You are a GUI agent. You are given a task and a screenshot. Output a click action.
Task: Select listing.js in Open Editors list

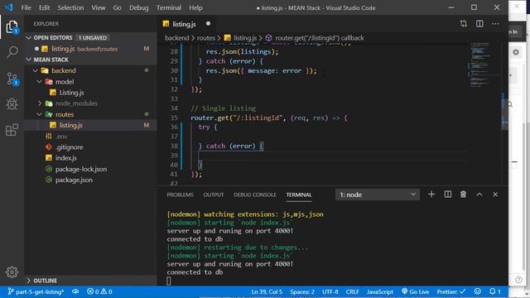(x=90, y=49)
